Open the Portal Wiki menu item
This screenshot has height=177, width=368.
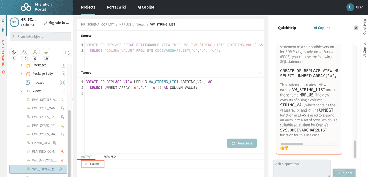[x=117, y=7]
